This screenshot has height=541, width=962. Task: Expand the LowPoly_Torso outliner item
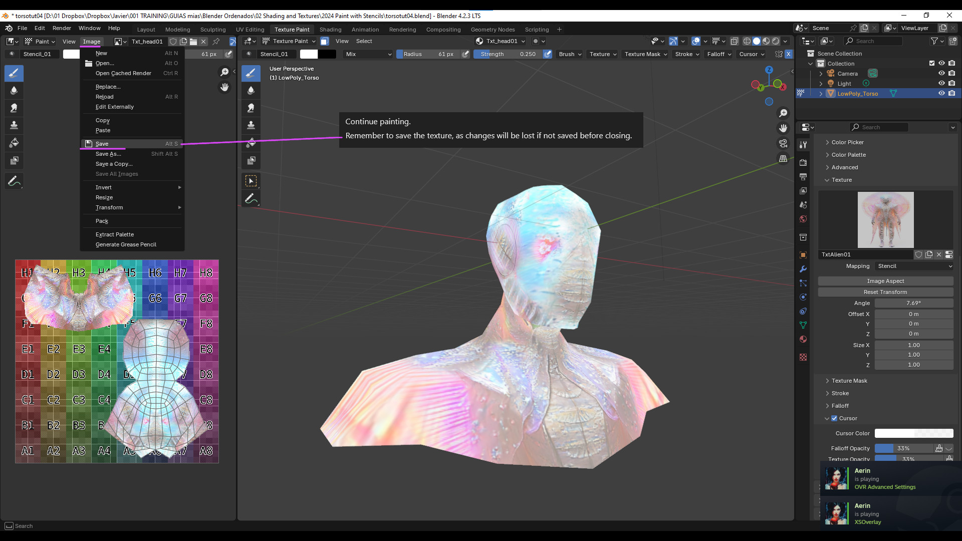coord(821,94)
